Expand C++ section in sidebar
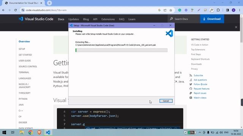The image size is (243, 136). click(x=21, y=111)
